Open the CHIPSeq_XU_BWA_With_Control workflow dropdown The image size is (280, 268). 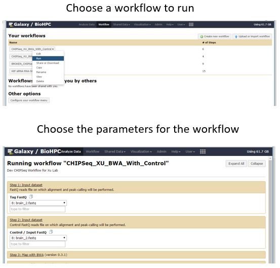[x=32, y=49]
